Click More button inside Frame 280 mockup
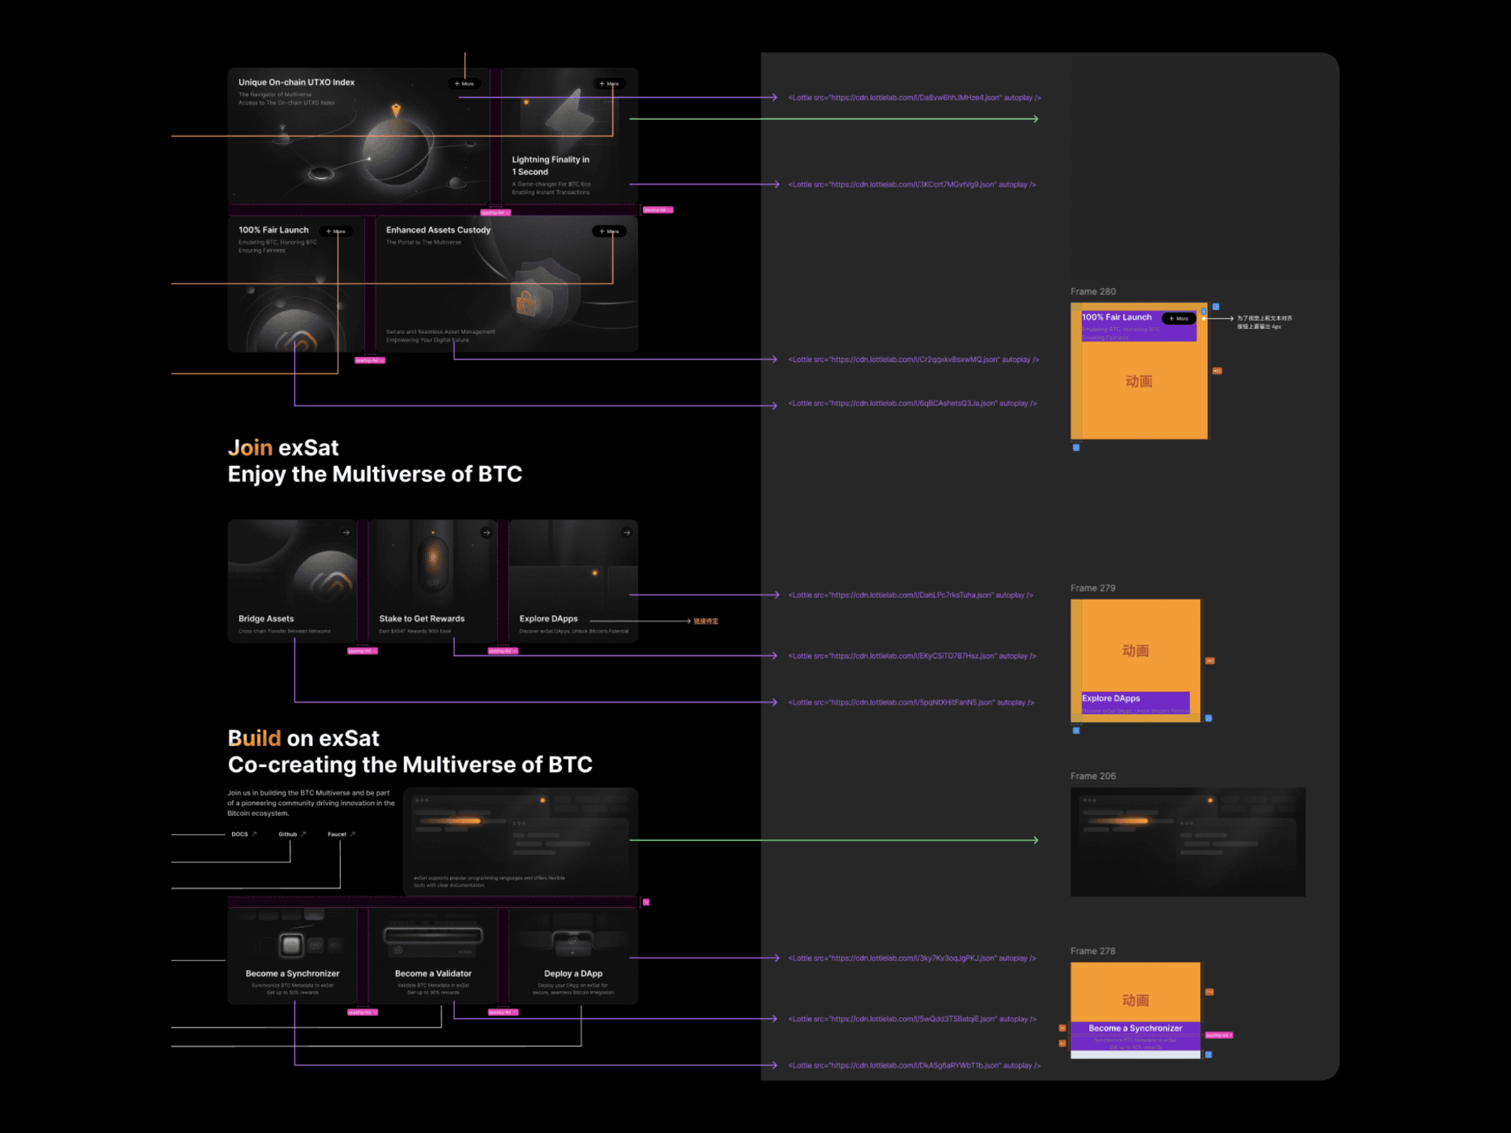This screenshot has width=1511, height=1133. [1178, 319]
